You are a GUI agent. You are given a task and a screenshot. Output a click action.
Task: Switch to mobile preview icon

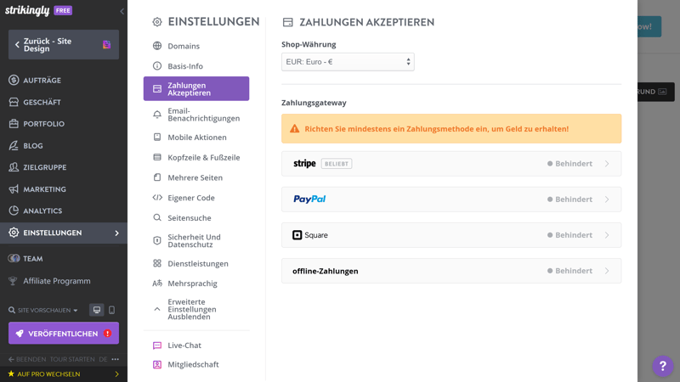(x=111, y=310)
